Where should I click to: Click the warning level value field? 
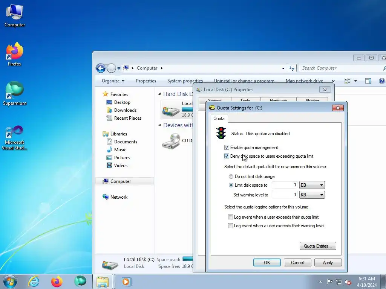coord(285,195)
